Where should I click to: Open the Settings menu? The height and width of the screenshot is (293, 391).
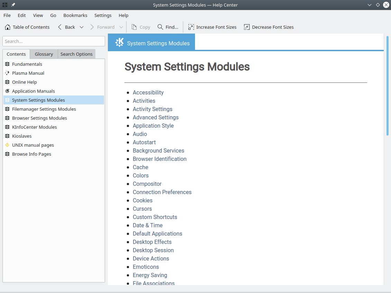pyautogui.click(x=103, y=15)
